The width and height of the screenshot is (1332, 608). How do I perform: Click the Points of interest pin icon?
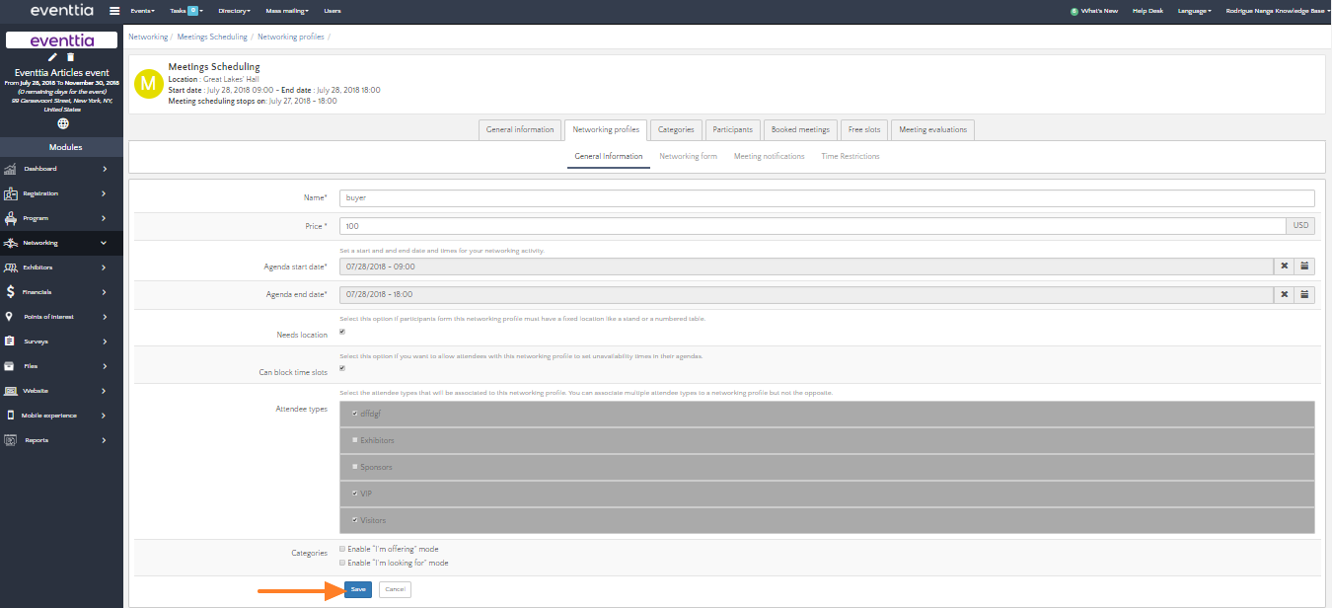click(10, 317)
